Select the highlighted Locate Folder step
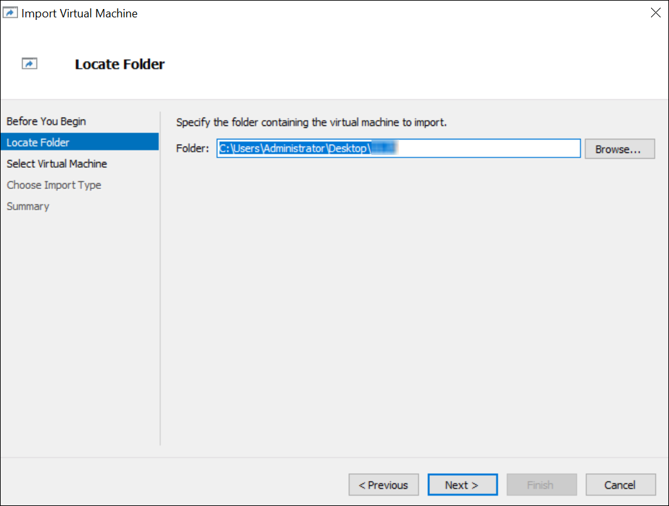The image size is (669, 506). (38, 143)
